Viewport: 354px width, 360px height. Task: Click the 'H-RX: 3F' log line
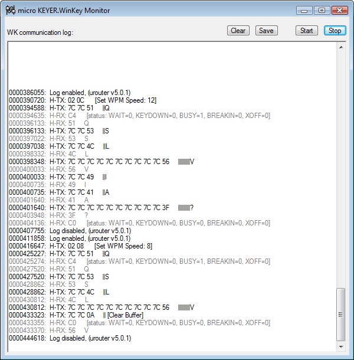[48, 215]
